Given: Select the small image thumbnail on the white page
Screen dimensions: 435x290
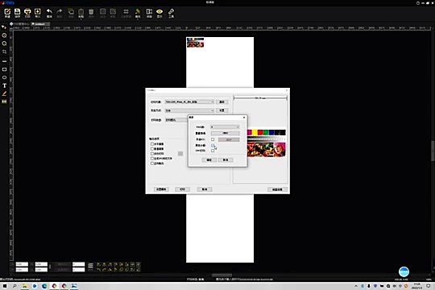Looking at the screenshot, I should (x=195, y=43).
